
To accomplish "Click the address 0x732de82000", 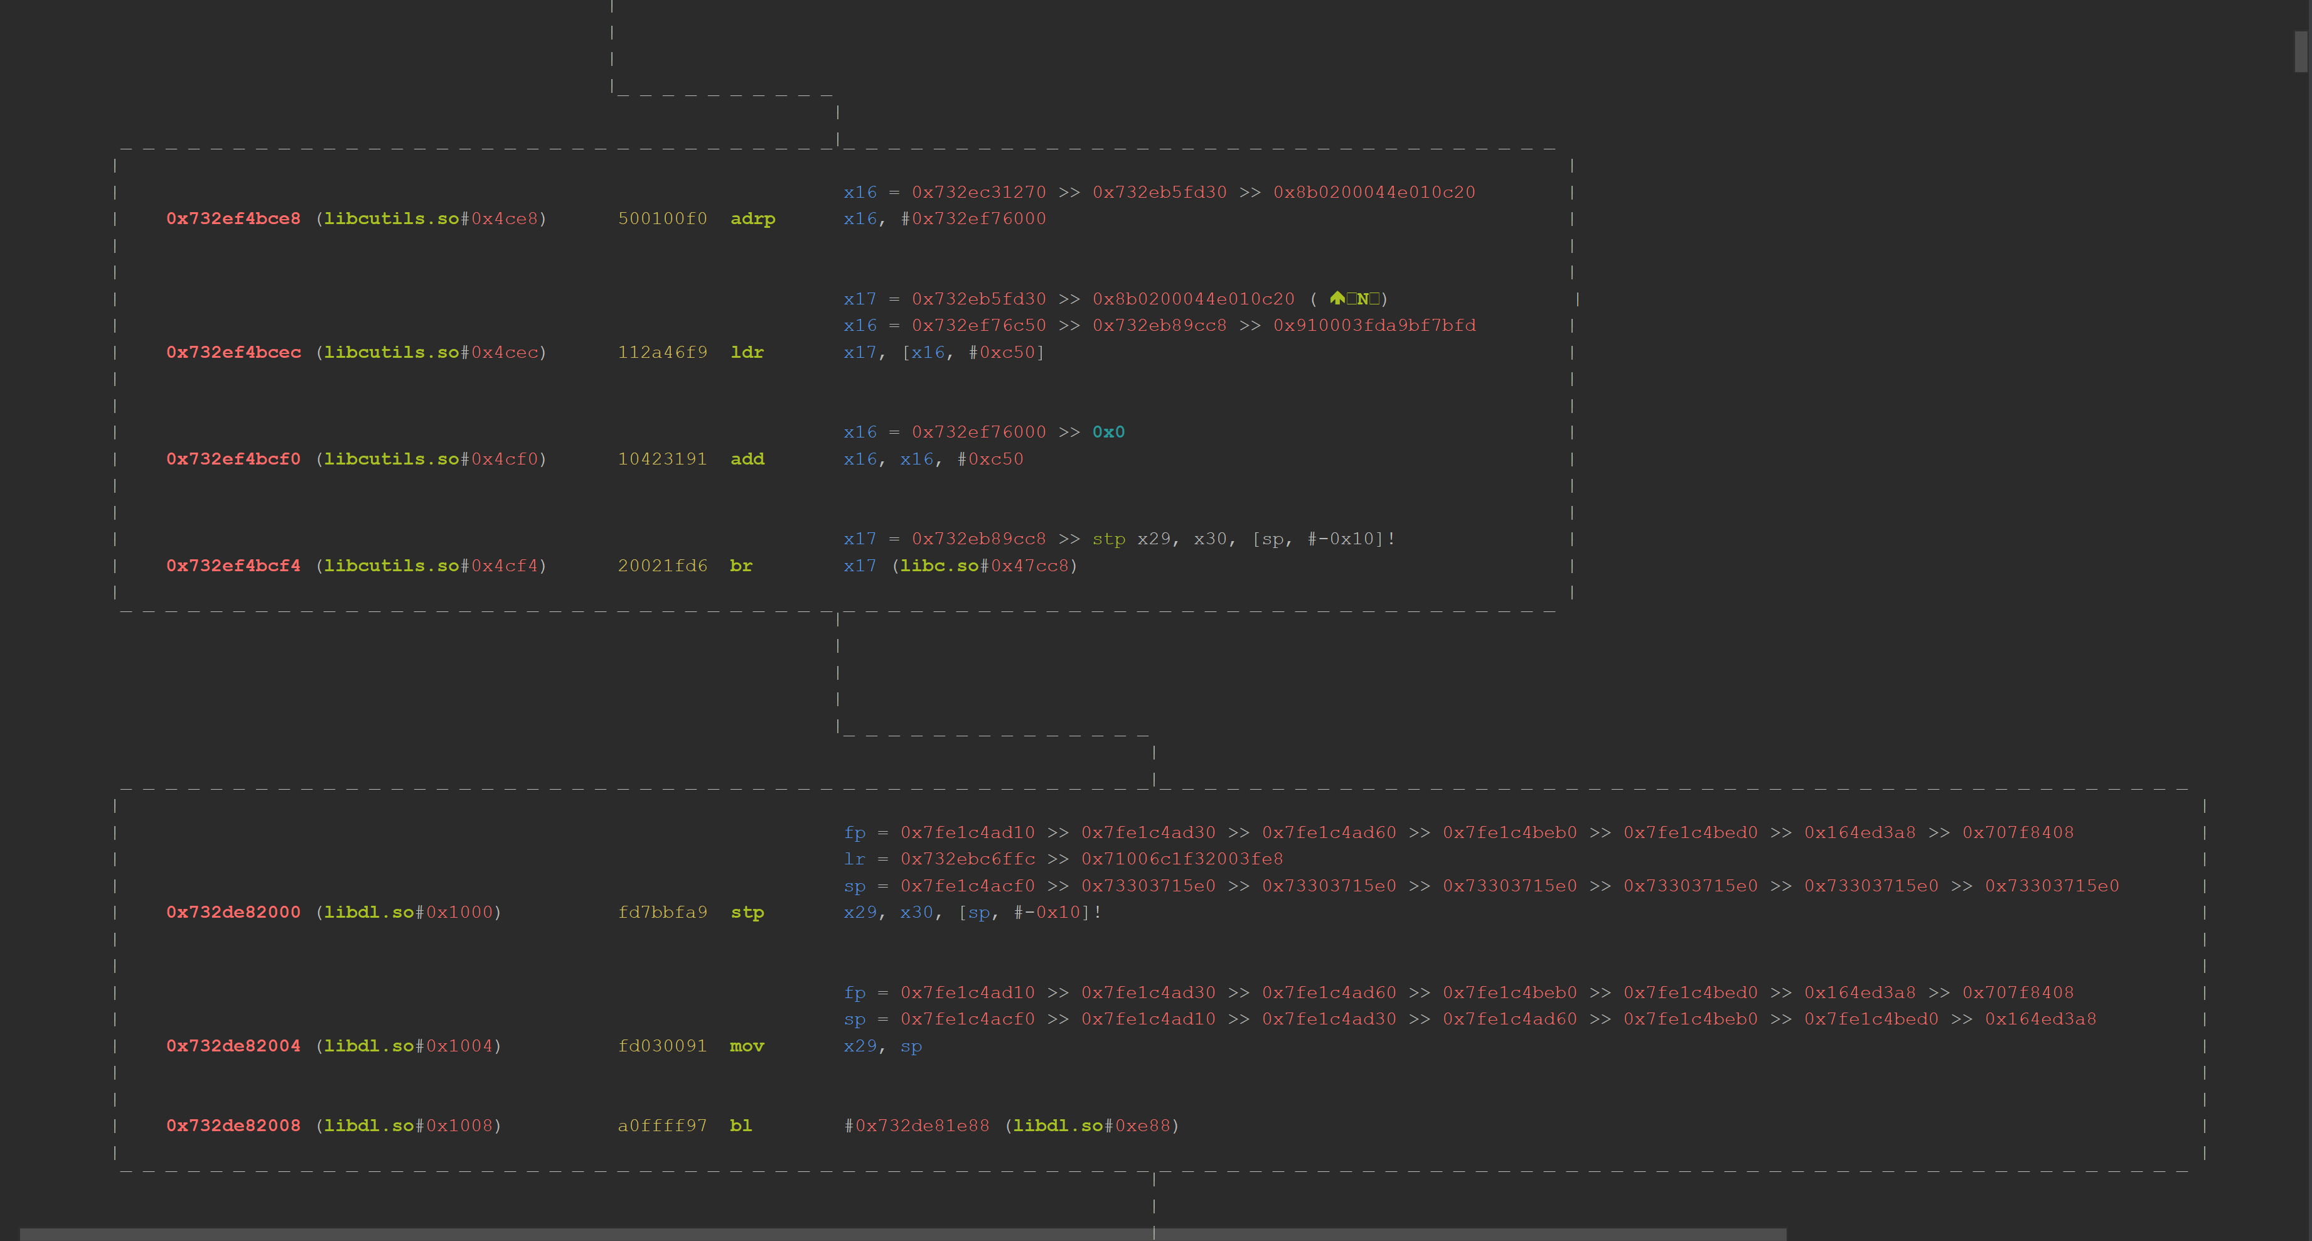I will tap(233, 913).
